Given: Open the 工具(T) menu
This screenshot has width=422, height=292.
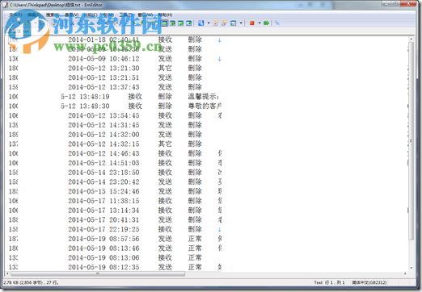Looking at the screenshot, I should coord(125,15).
